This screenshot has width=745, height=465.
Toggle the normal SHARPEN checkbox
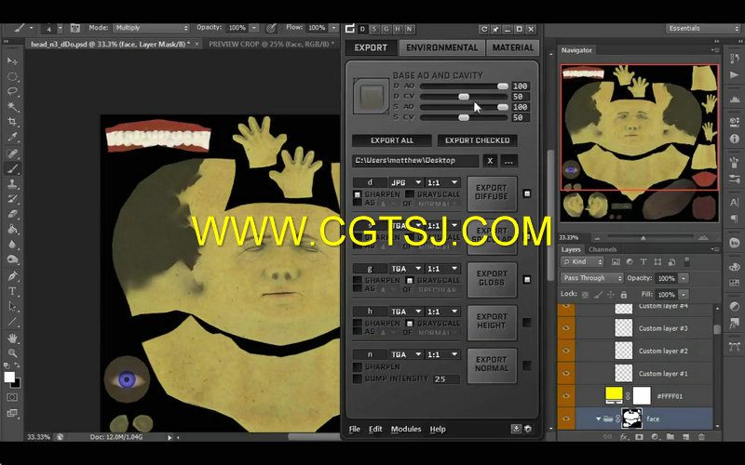coord(358,367)
